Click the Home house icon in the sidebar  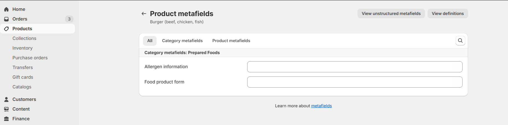click(x=6, y=9)
